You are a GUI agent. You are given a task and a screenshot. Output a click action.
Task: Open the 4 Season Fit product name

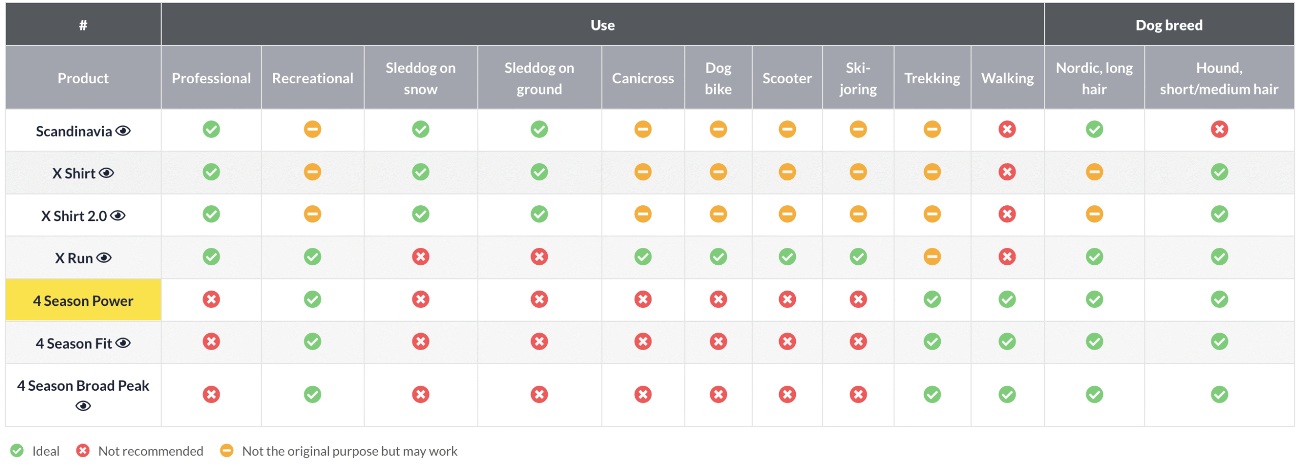tap(74, 344)
